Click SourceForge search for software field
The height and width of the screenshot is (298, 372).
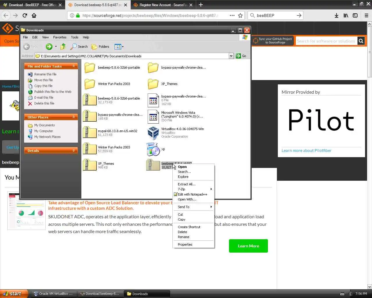[326, 41]
